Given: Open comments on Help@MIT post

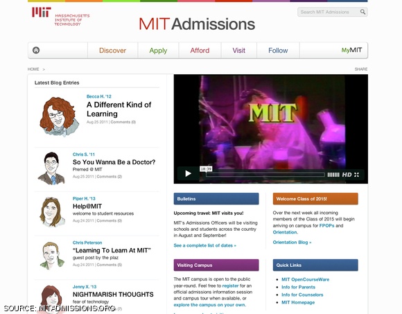Looking at the screenshot, I should 110,220.
